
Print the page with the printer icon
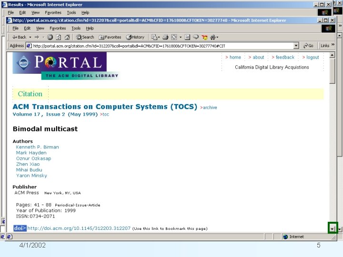point(165,37)
